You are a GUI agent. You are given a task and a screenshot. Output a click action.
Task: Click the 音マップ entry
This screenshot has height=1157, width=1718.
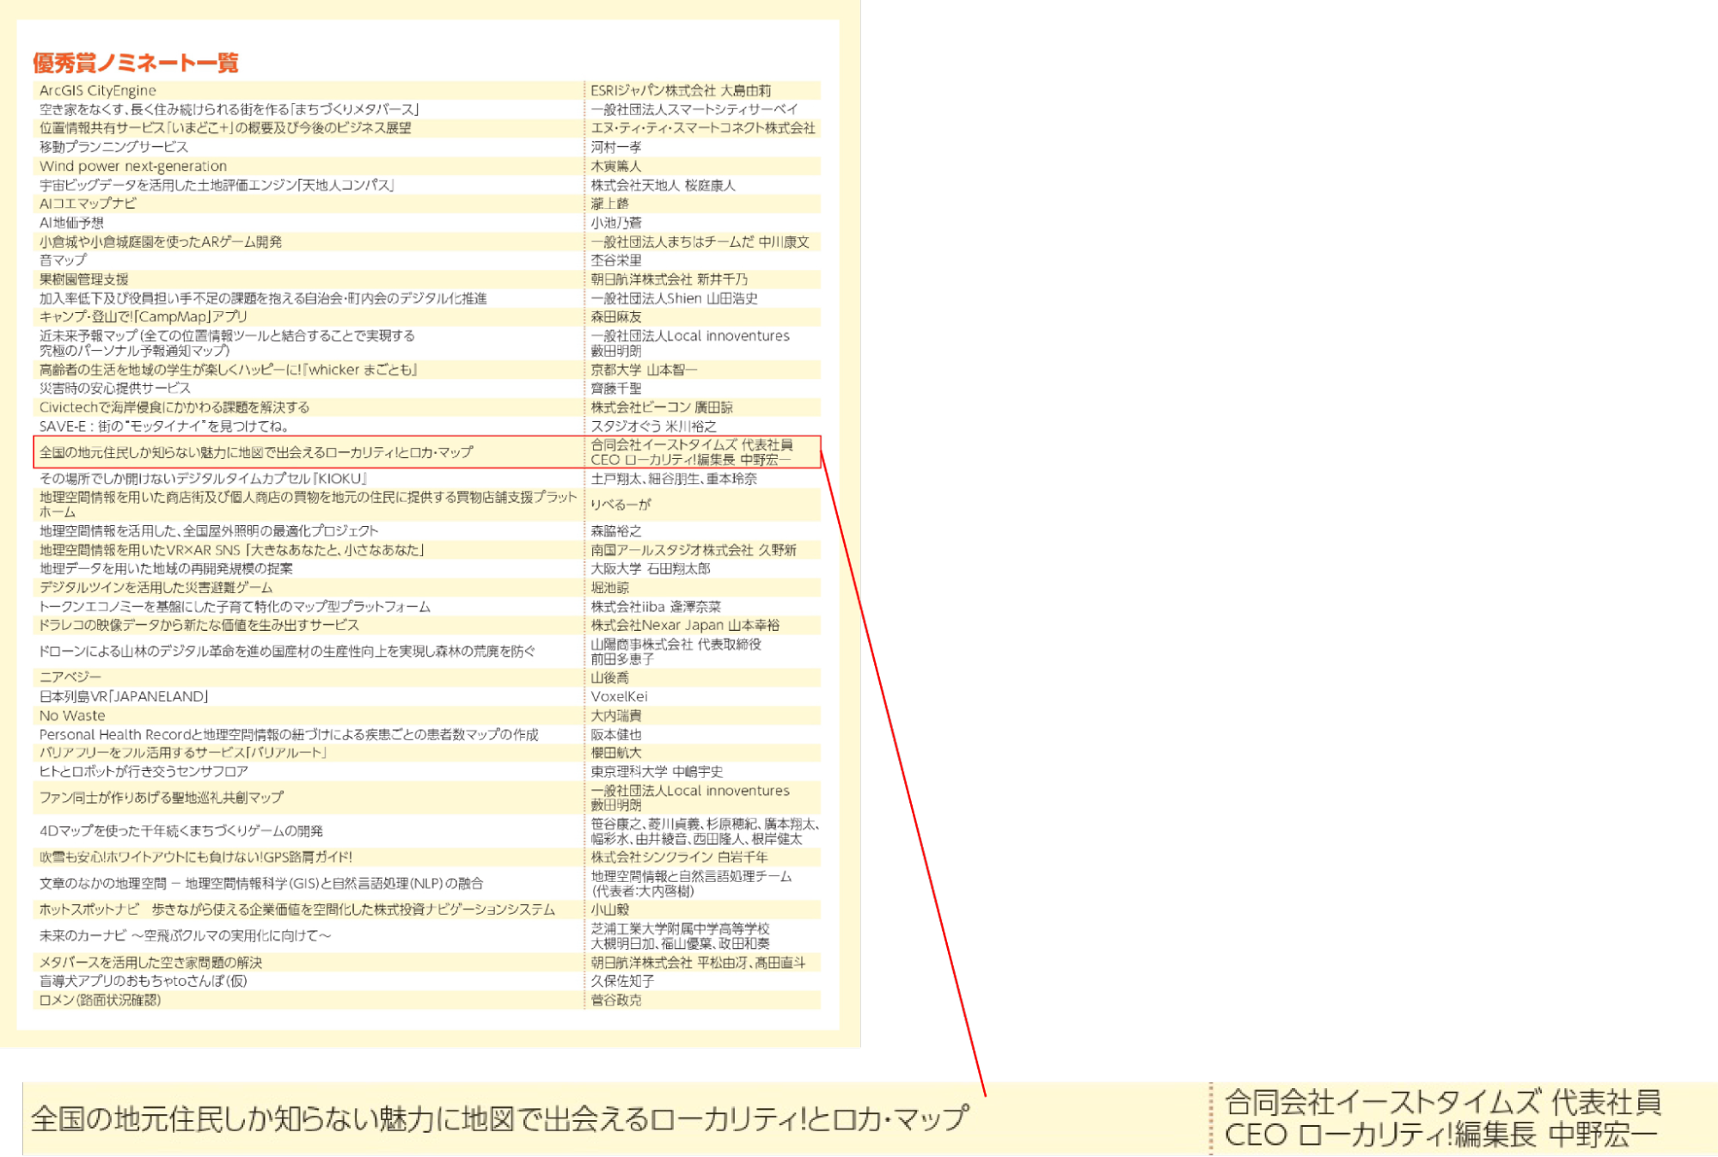(x=63, y=260)
